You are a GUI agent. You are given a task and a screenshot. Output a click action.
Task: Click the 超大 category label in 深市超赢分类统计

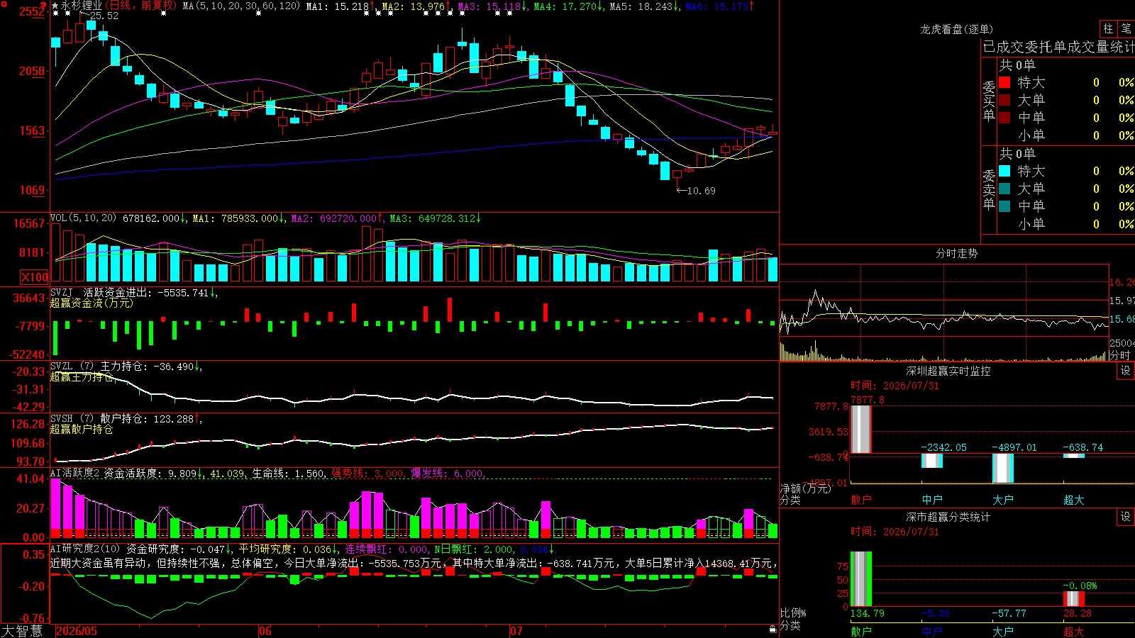click(x=1074, y=631)
